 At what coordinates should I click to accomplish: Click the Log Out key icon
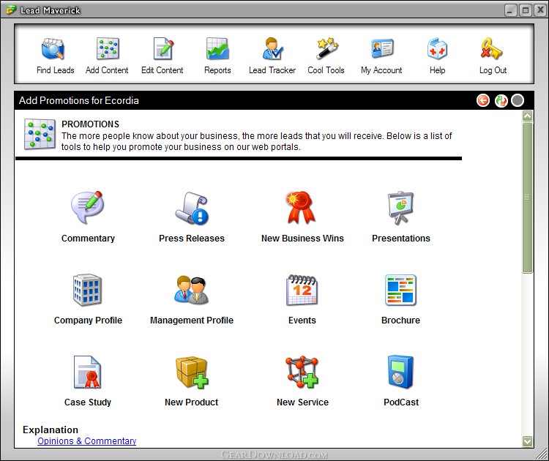491,48
